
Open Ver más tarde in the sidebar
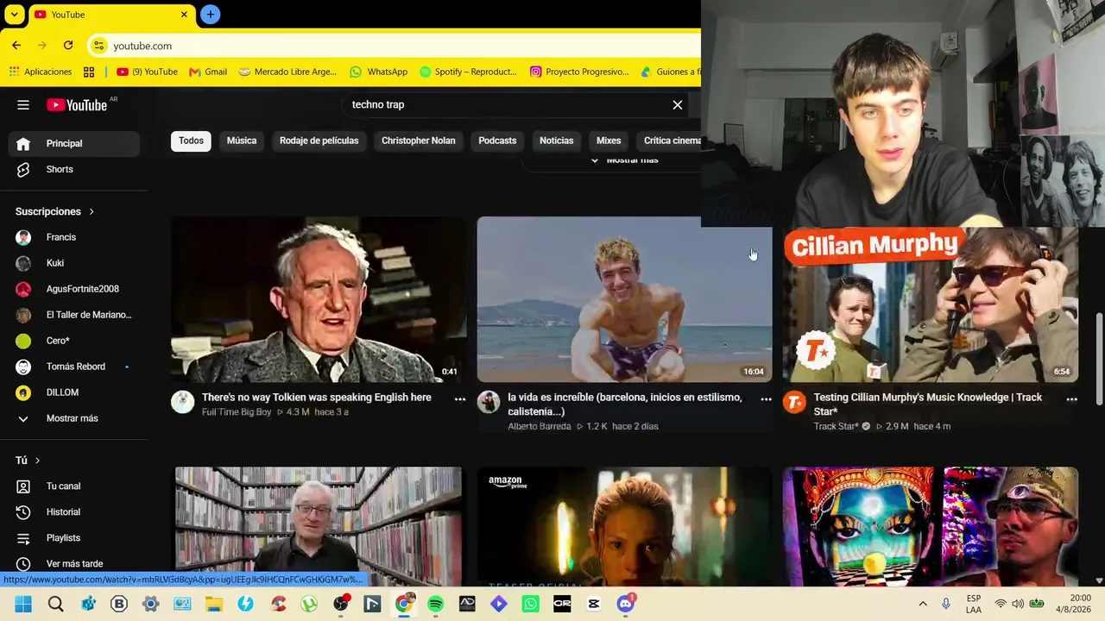[73, 564]
